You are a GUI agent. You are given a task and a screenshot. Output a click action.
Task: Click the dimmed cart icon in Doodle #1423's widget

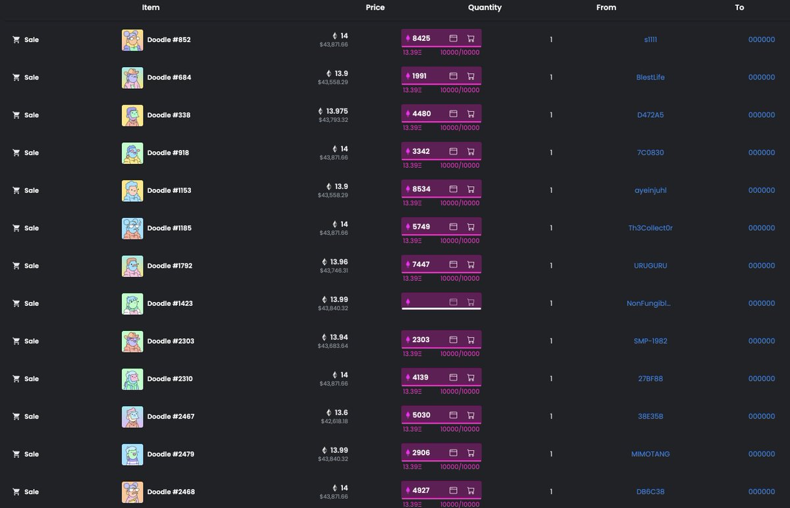(471, 302)
